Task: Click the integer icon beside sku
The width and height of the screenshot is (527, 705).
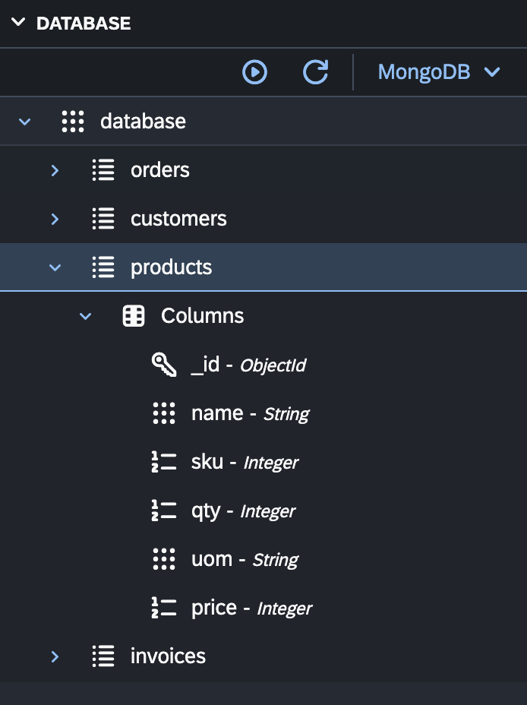Action: click(164, 462)
